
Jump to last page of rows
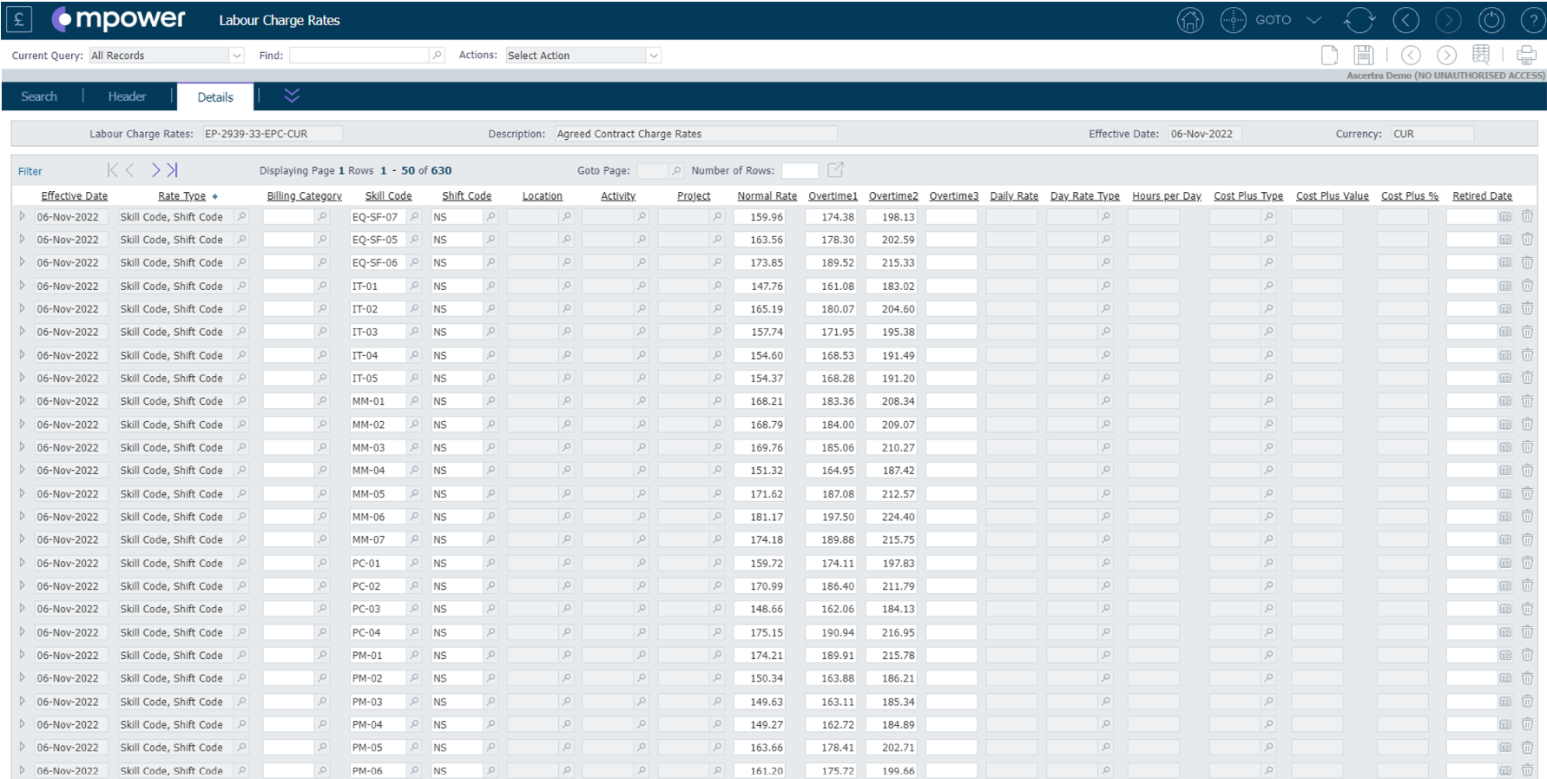click(x=172, y=170)
